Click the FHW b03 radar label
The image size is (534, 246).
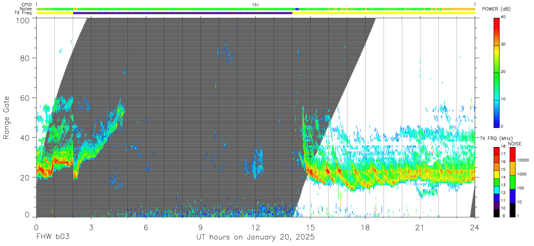[x=53, y=237]
